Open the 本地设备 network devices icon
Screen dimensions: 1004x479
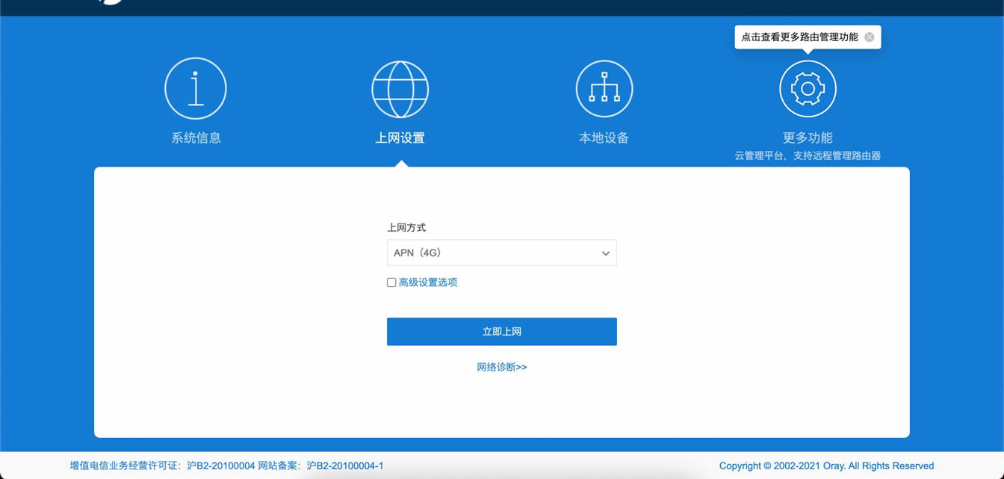tap(604, 89)
